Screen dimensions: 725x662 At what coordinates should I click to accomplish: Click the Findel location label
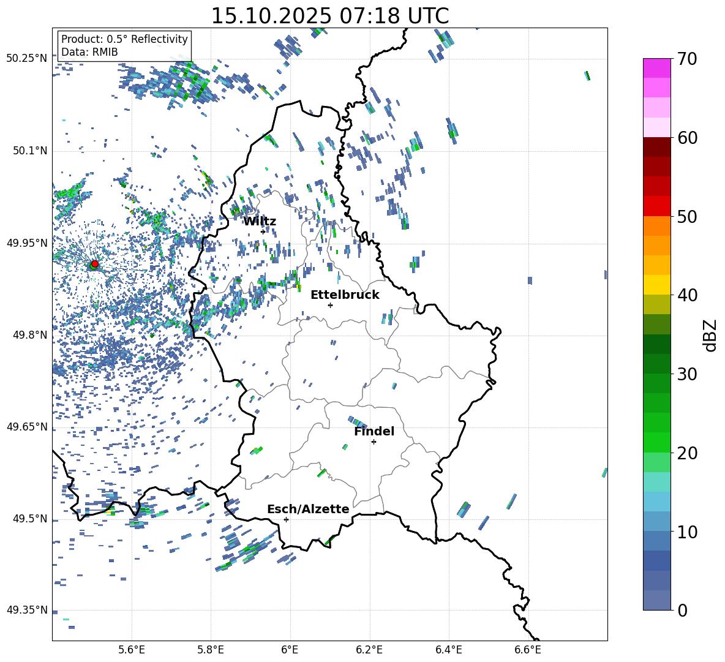(x=374, y=431)
